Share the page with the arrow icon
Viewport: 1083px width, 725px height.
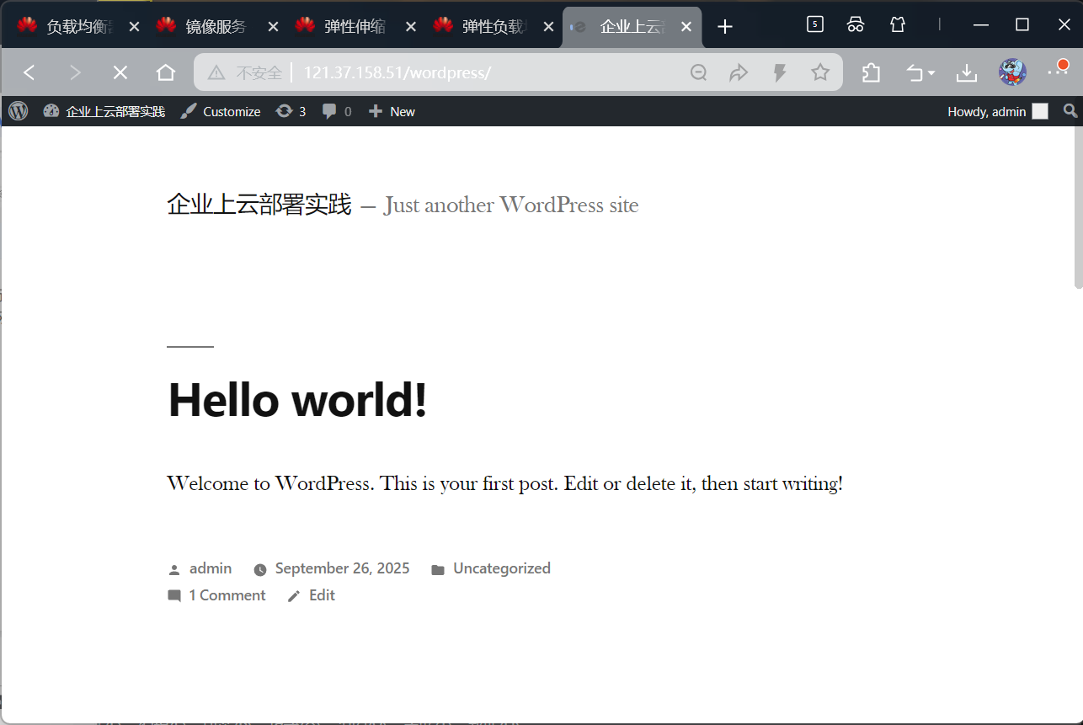click(x=739, y=73)
